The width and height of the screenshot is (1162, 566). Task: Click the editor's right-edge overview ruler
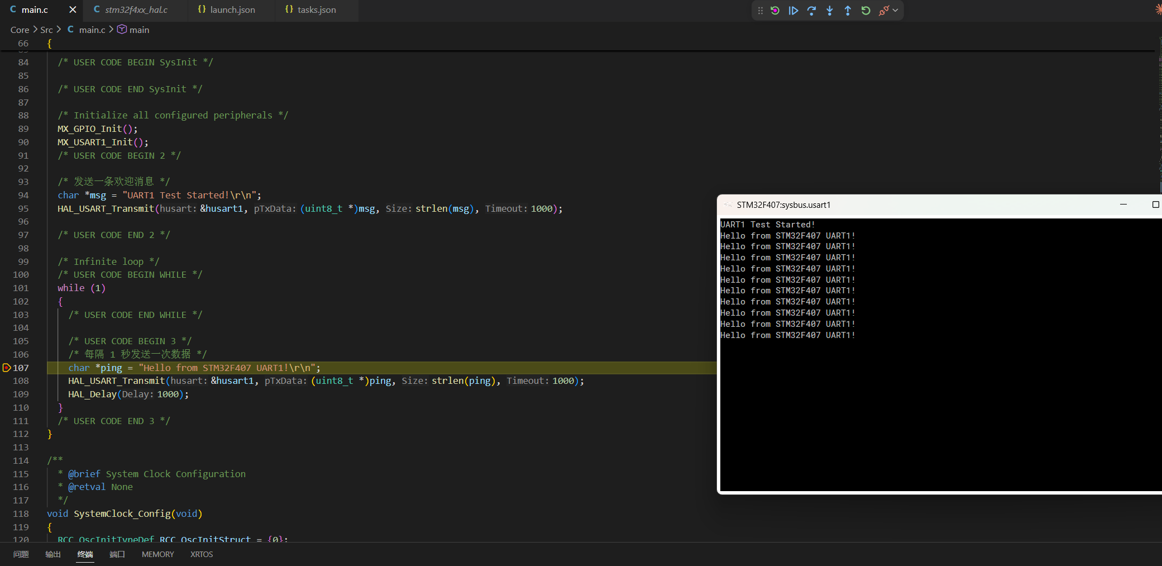coord(1160,291)
